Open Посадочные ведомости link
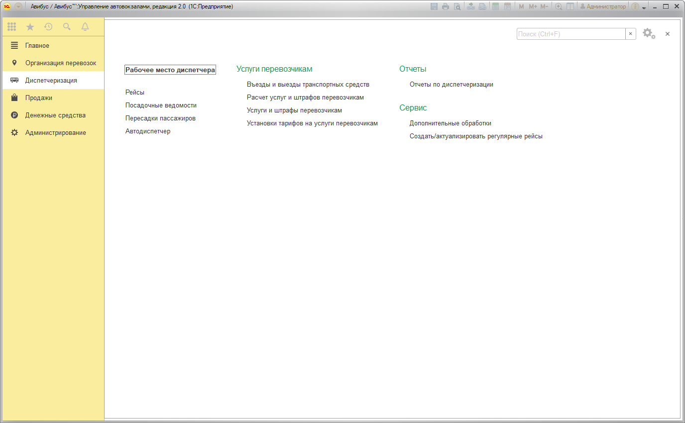Viewport: 685px width, 423px height. [x=161, y=106]
